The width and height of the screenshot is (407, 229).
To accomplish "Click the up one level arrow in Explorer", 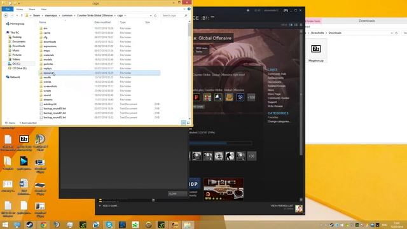I will [x=22, y=15].
